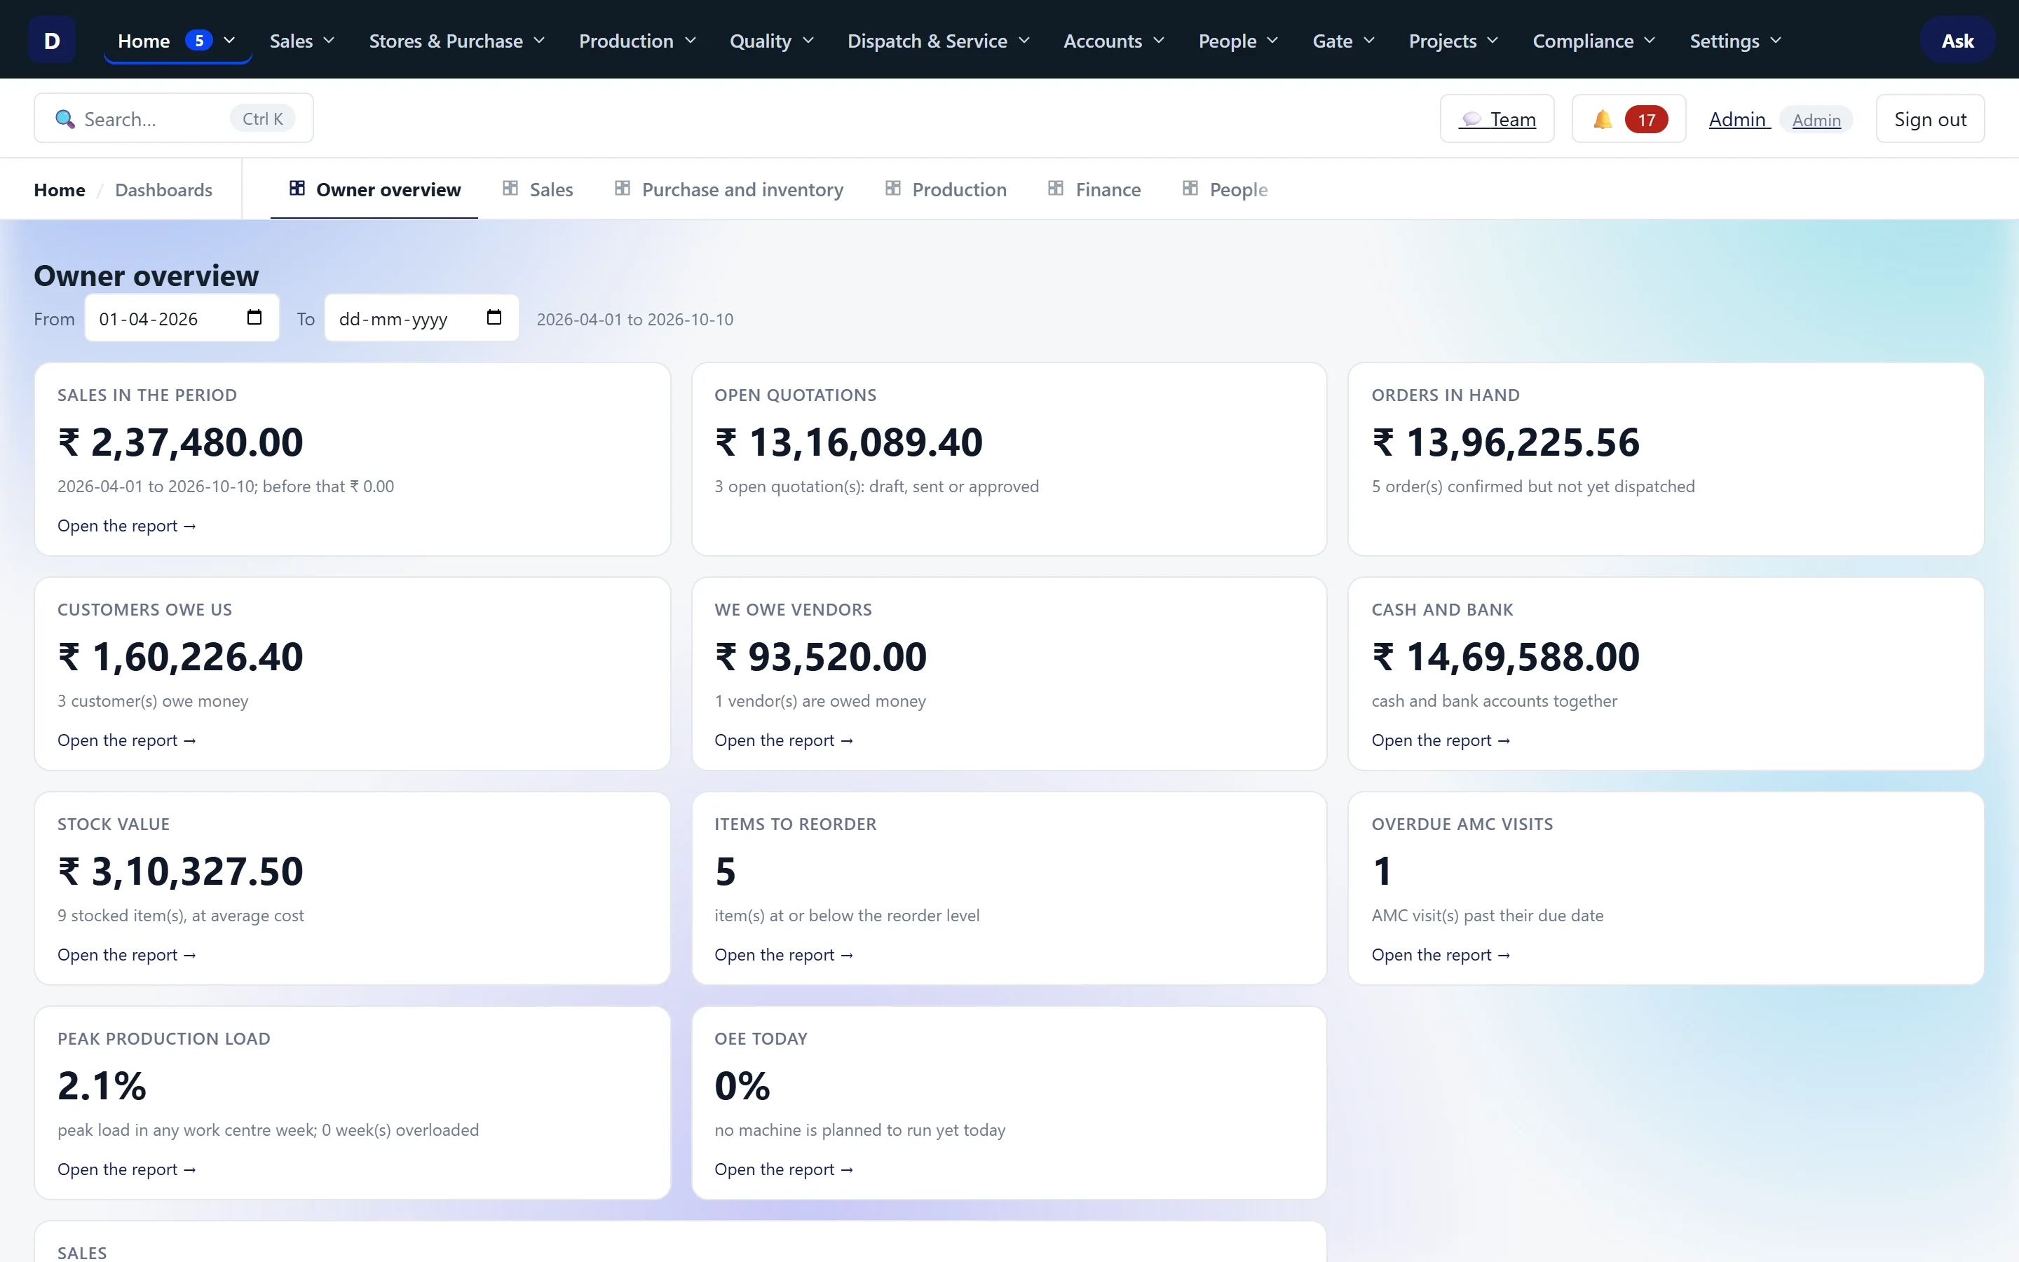The height and width of the screenshot is (1262, 2019).
Task: Open the Accounts dropdown menu
Action: (1114, 40)
